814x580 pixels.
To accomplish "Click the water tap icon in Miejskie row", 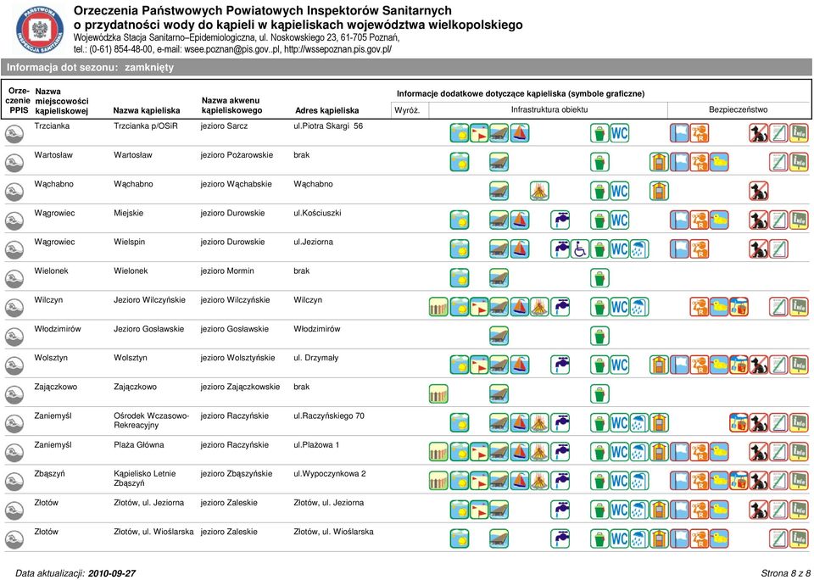I will pyautogui.click(x=560, y=220).
